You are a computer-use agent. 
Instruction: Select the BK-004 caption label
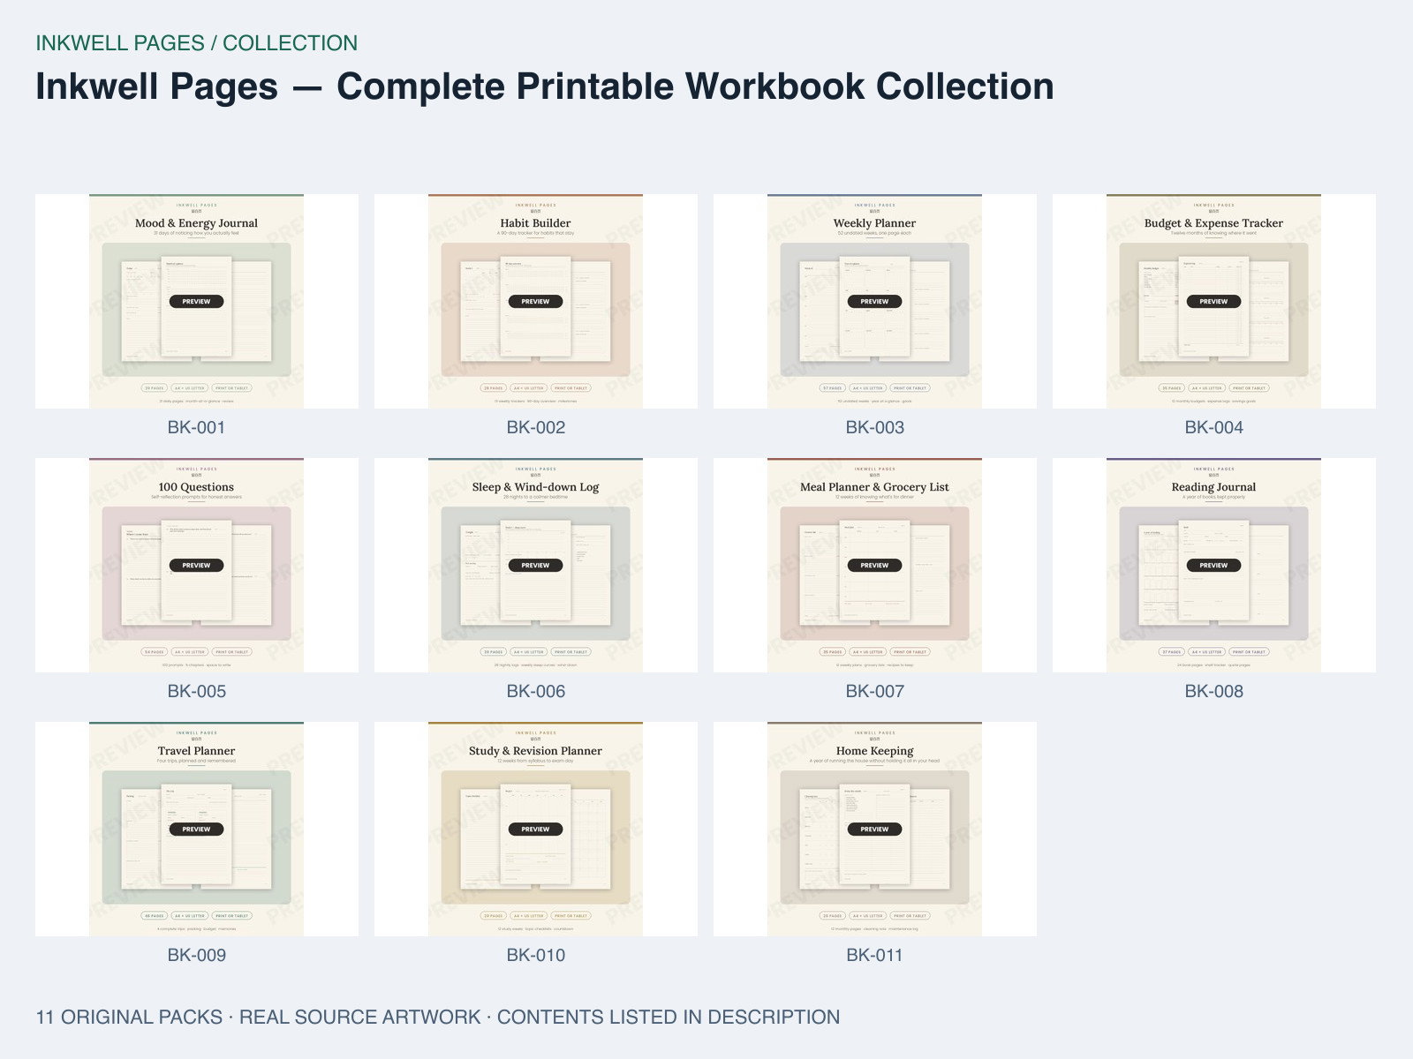pos(1213,427)
